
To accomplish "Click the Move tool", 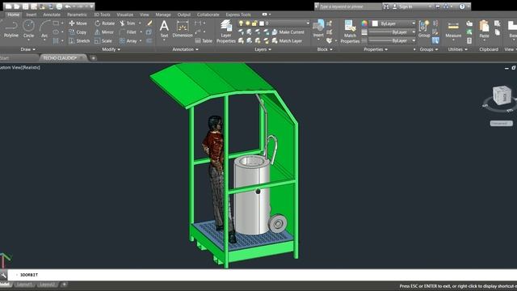I will point(78,23).
